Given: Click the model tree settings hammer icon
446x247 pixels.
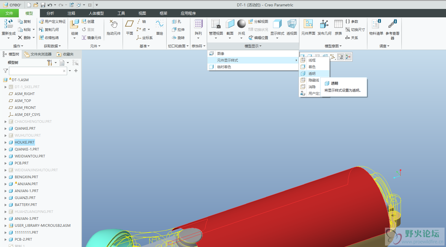Looking at the screenshot, I should click(x=49, y=63).
